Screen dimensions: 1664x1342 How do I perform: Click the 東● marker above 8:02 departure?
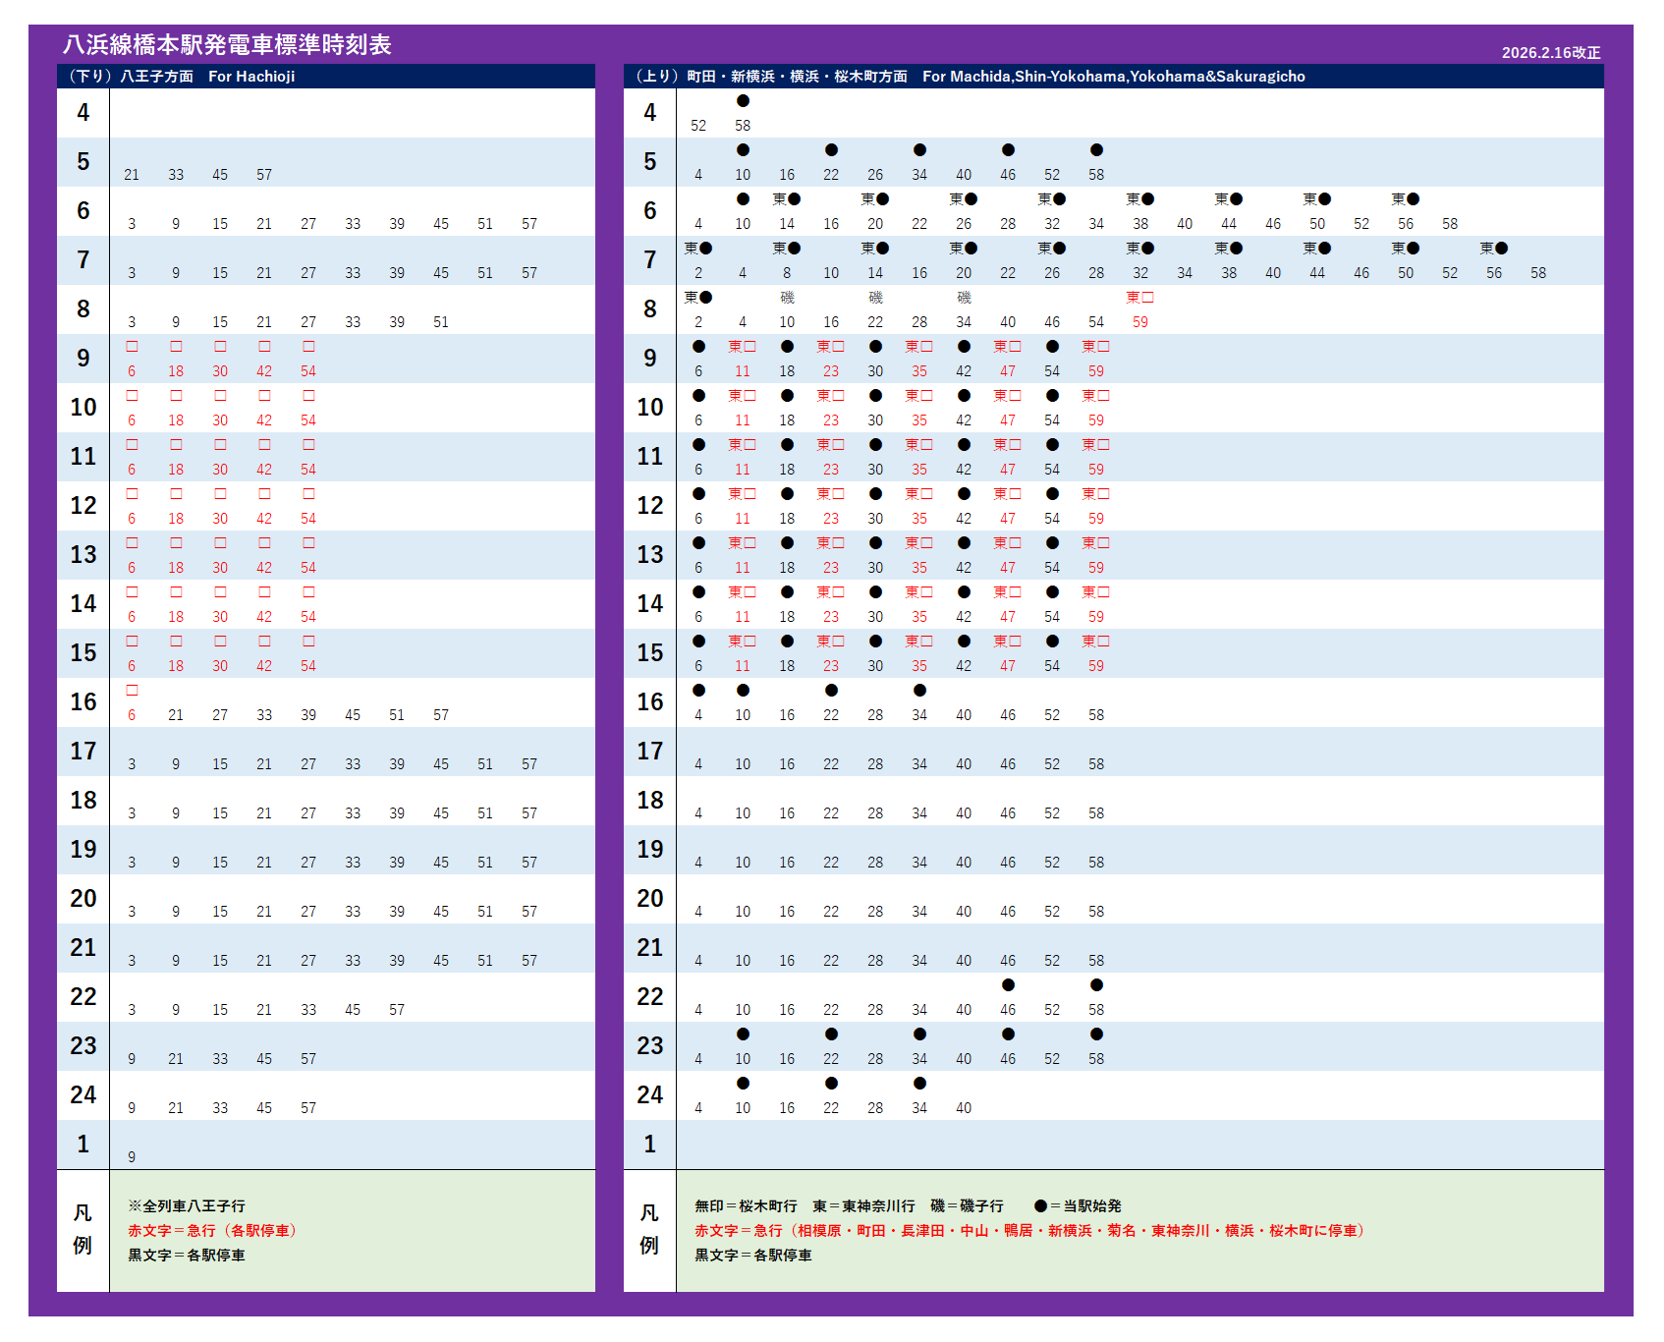pyautogui.click(x=698, y=298)
